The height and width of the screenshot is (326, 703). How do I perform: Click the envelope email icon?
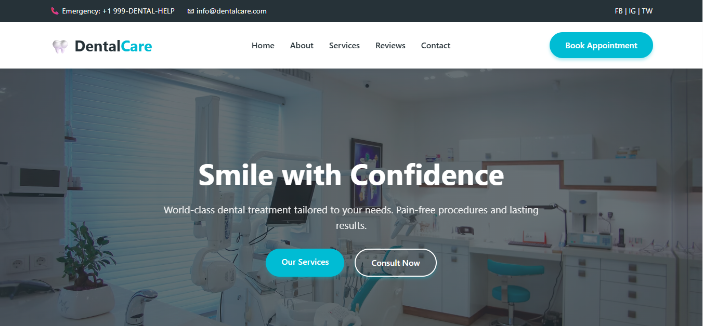(191, 11)
